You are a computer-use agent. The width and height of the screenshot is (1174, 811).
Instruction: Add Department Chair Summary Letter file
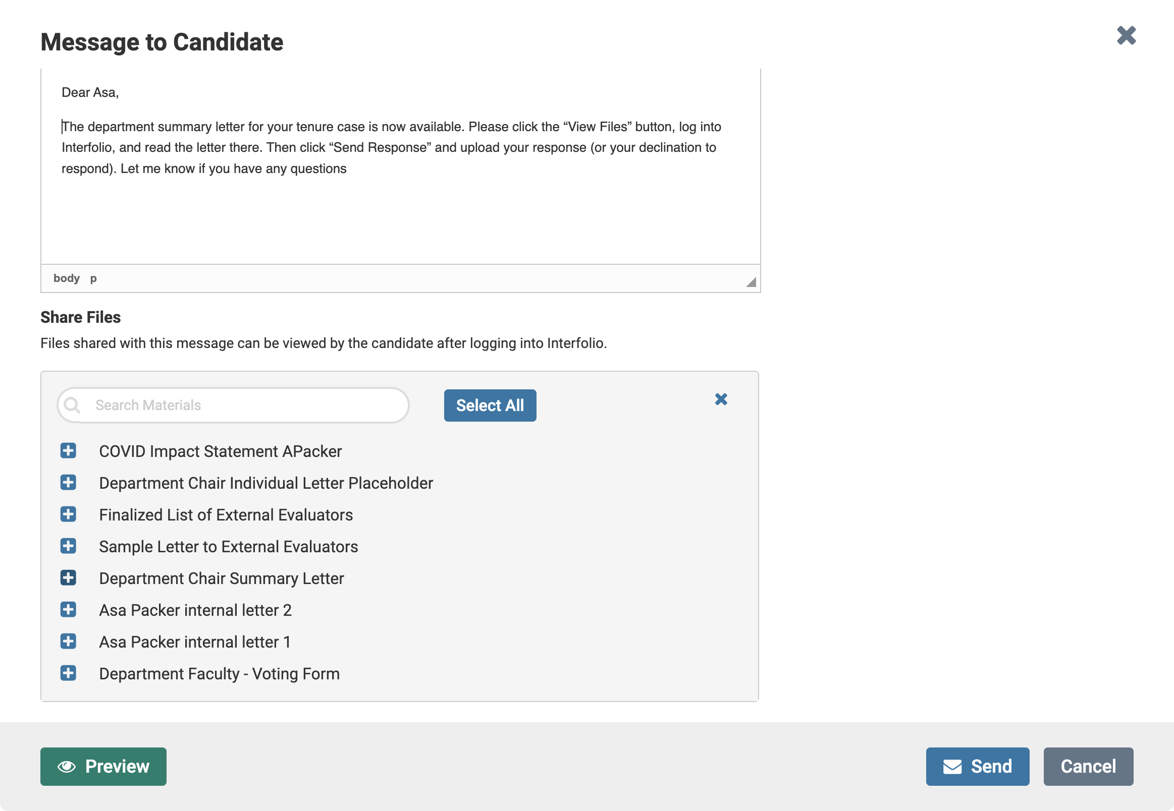[68, 578]
